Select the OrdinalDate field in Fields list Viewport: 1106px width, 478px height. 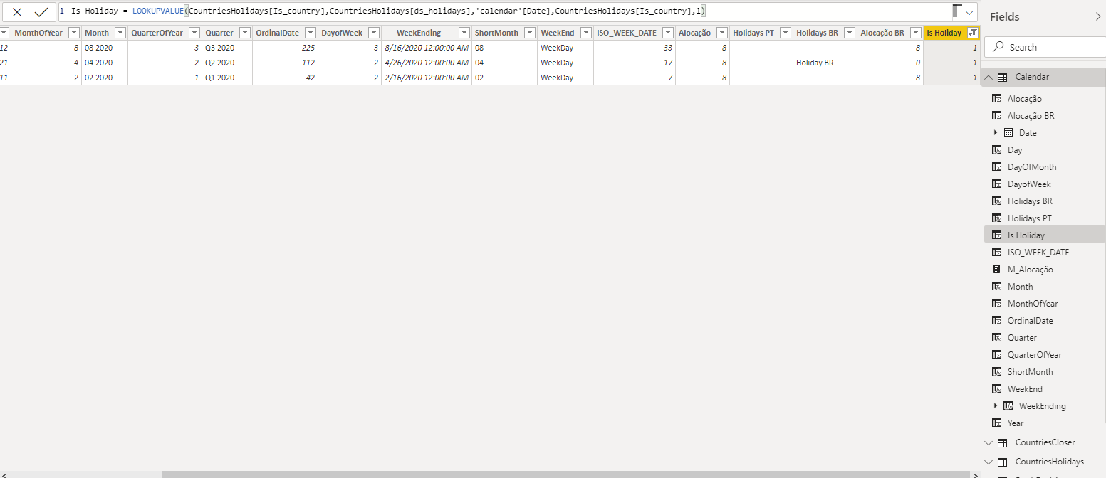tap(1030, 321)
